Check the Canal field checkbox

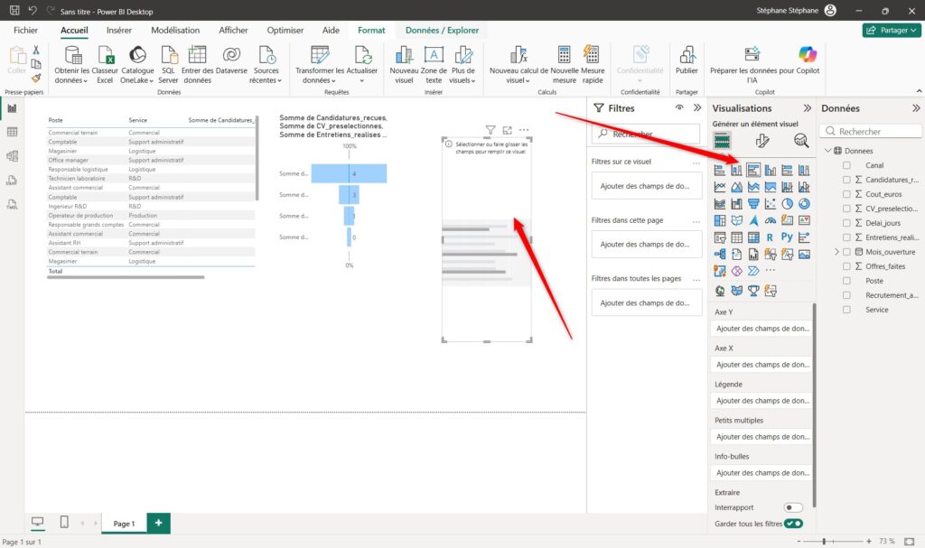(846, 165)
